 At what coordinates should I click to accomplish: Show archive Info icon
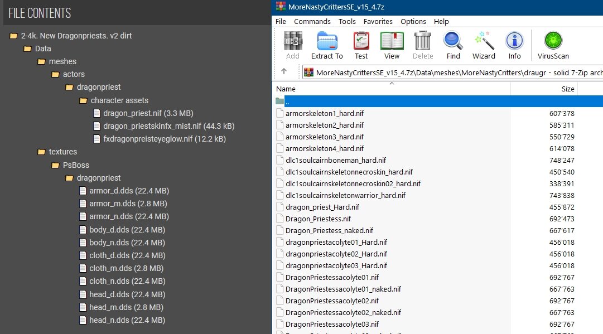coord(514,41)
